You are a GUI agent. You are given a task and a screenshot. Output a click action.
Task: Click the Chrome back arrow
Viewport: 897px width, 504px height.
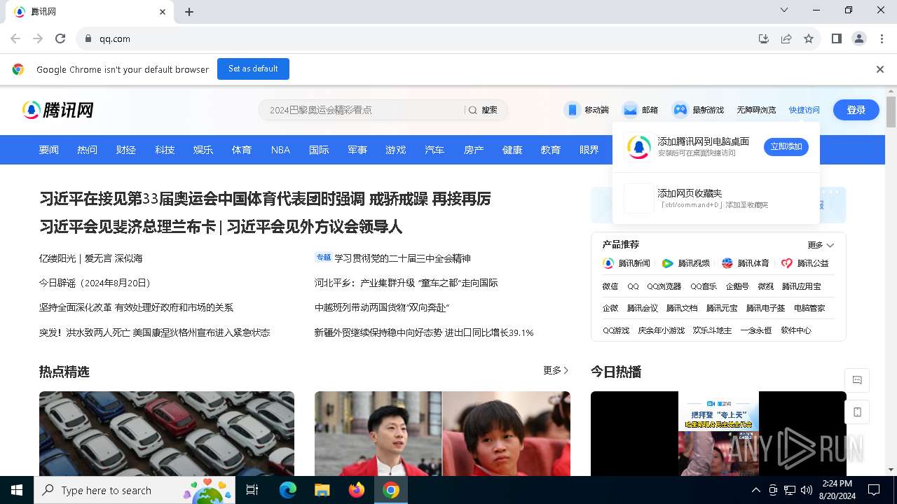coord(15,38)
